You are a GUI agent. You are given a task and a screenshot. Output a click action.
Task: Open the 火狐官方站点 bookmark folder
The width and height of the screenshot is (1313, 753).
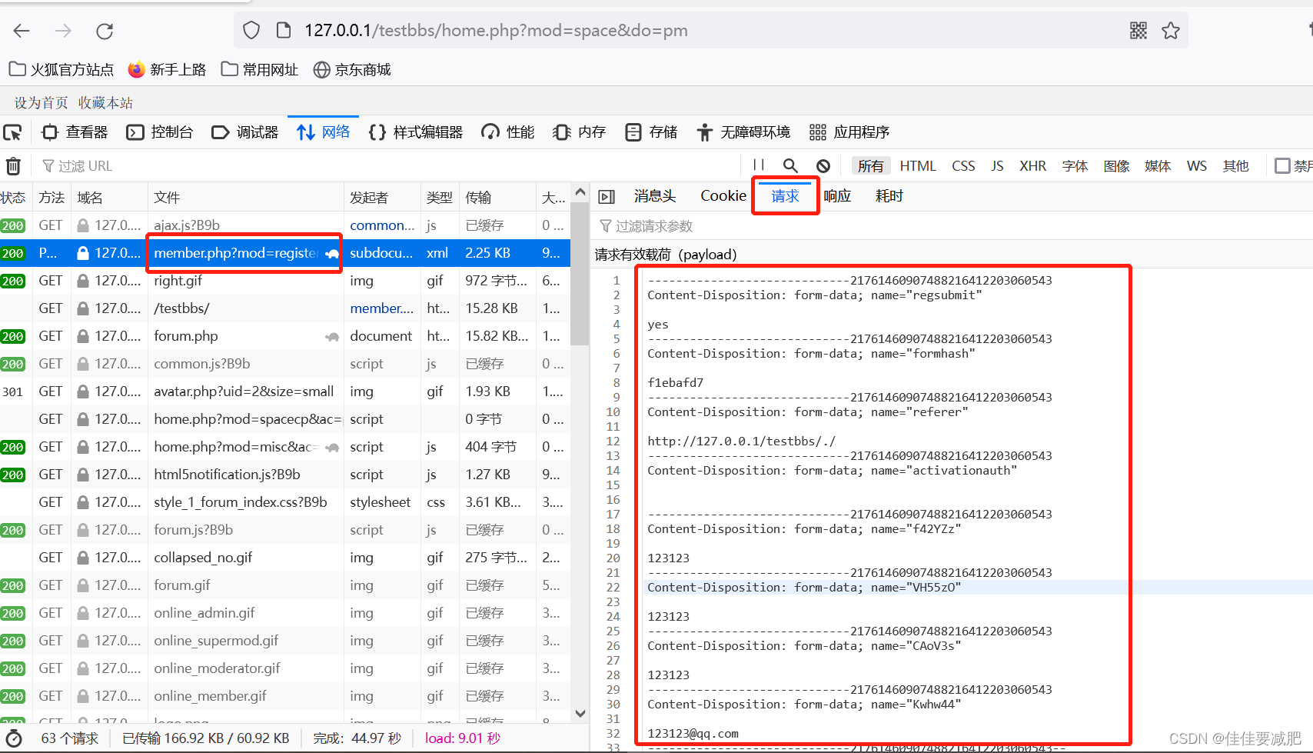point(61,70)
